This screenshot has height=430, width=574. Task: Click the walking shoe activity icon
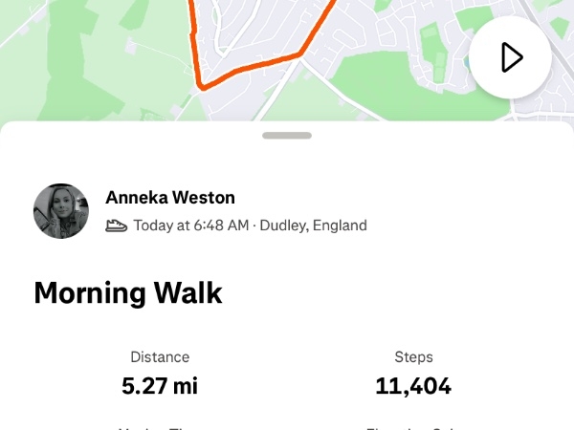(116, 226)
